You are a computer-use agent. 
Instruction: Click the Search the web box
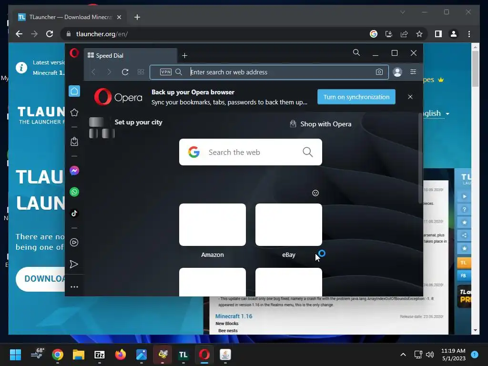(x=251, y=152)
